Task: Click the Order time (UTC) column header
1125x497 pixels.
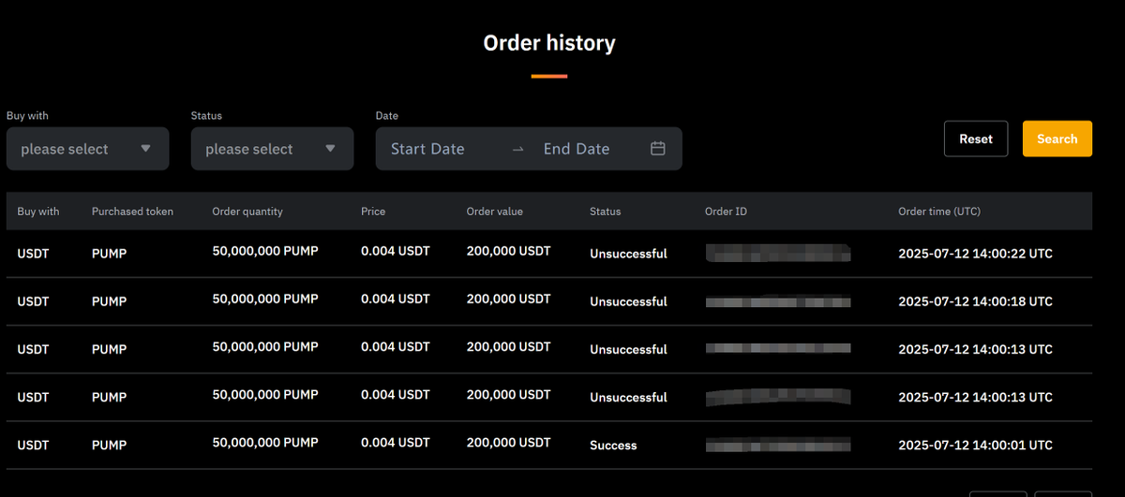Action: pyautogui.click(x=939, y=212)
